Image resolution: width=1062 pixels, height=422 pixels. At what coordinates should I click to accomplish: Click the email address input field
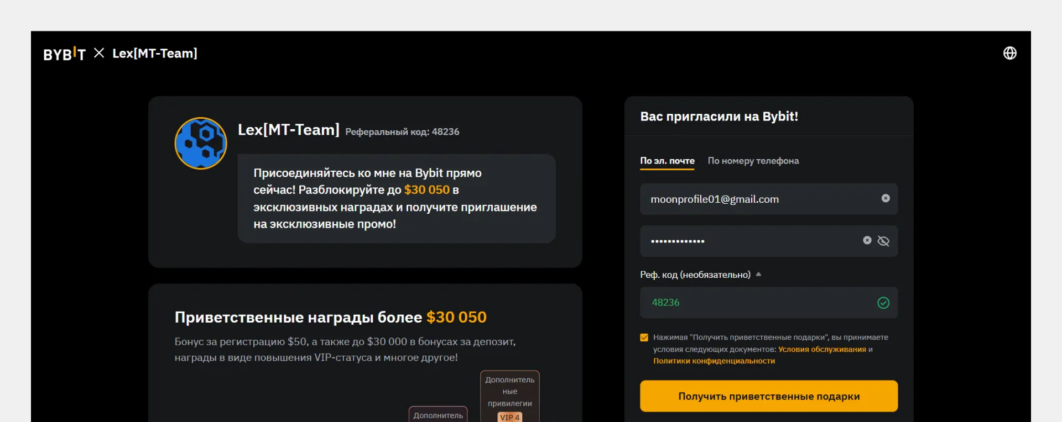(758, 199)
